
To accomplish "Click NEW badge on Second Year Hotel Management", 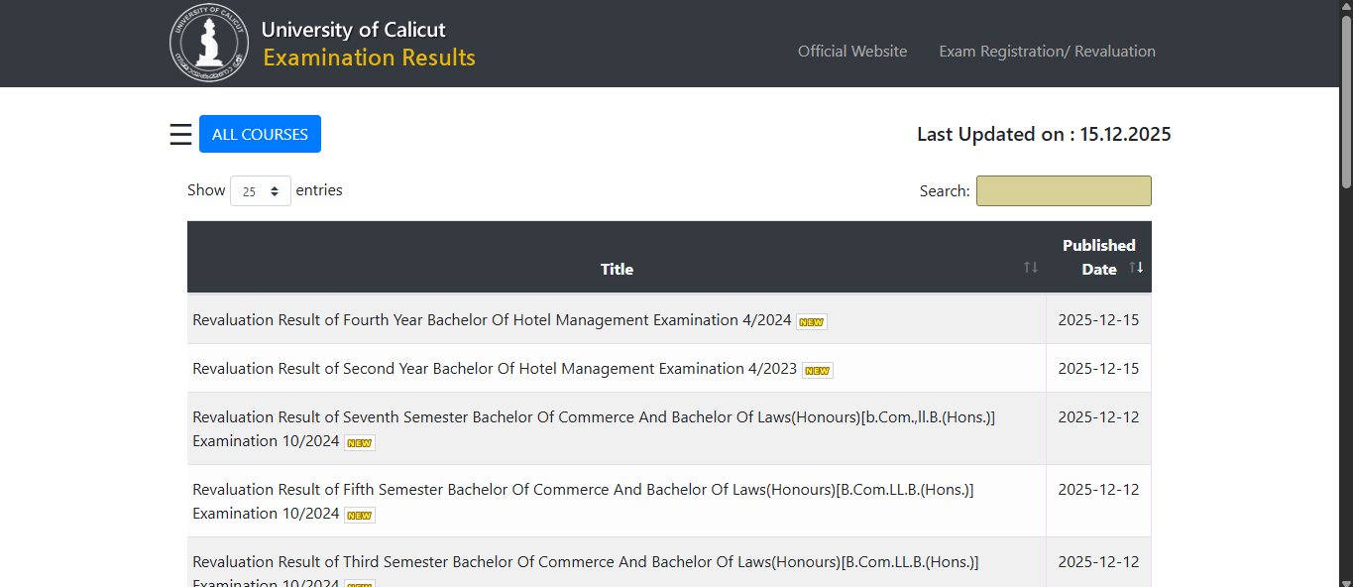I will pos(817,371).
